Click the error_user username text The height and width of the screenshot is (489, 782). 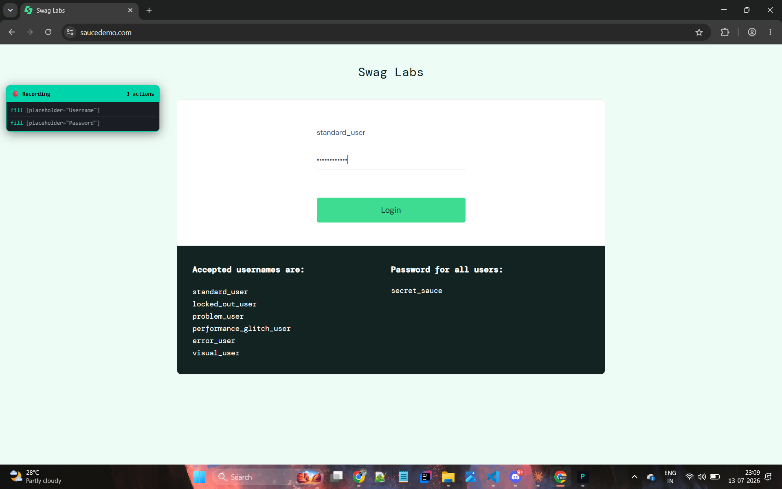[214, 341]
